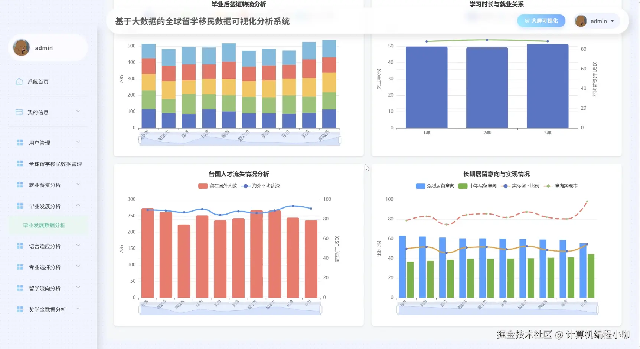640x349 pixels.
Task: Select the 就业薪资分析 sidebar icon
Action: pyautogui.click(x=19, y=185)
